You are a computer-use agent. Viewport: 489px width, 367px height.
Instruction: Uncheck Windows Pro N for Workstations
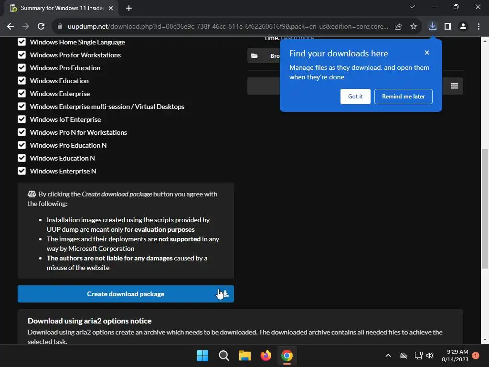(21, 132)
